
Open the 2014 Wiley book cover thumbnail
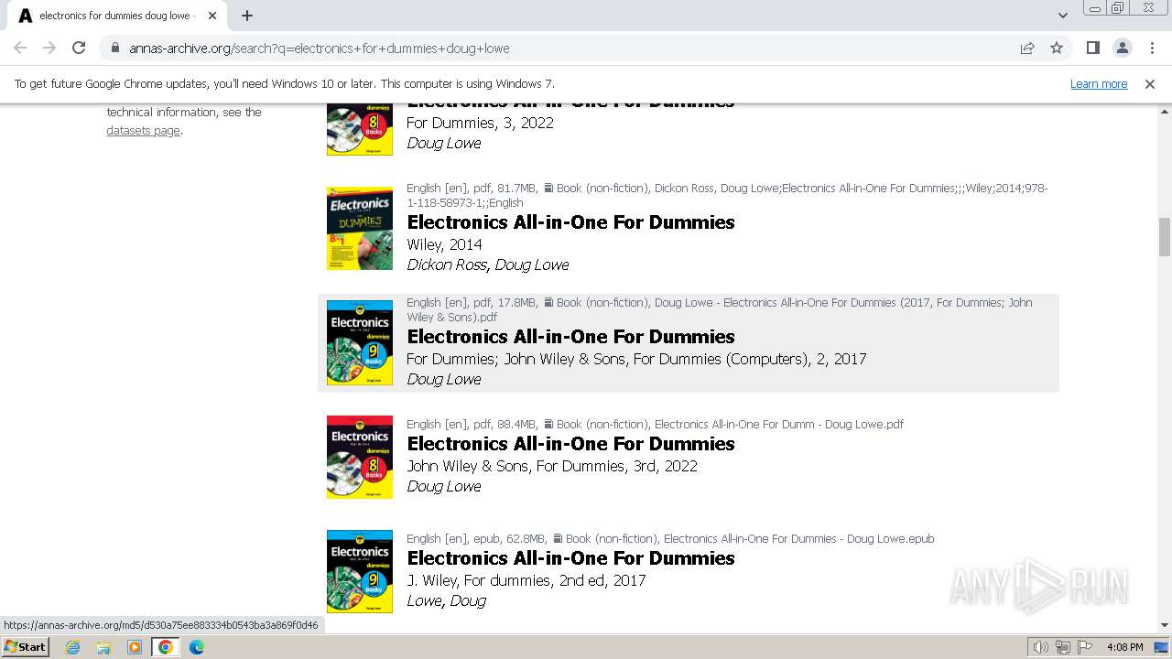click(x=360, y=229)
